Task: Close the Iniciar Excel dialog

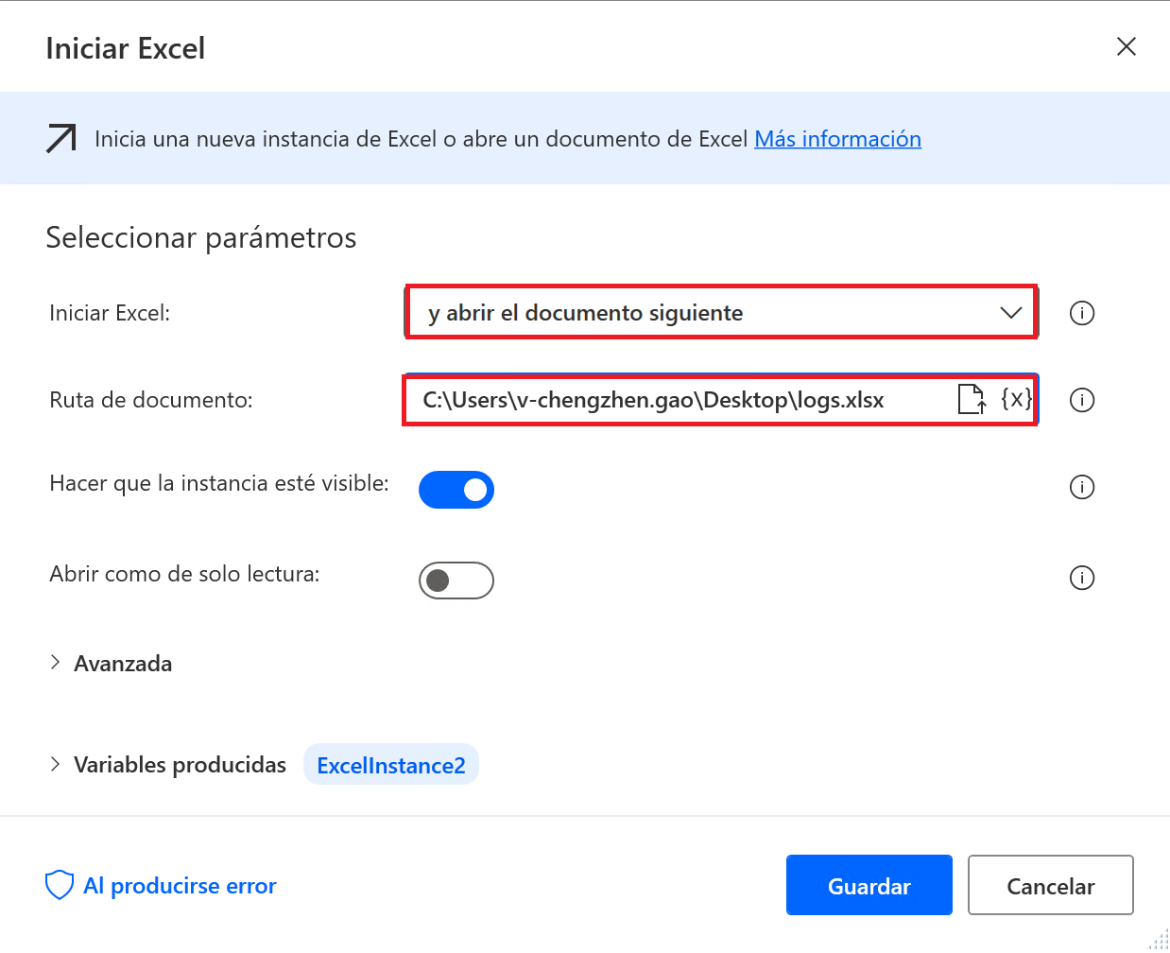Action: (x=1126, y=45)
